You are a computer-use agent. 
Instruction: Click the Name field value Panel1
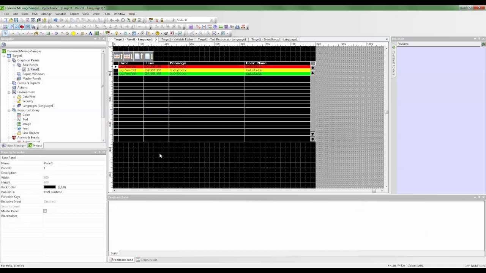(74, 163)
